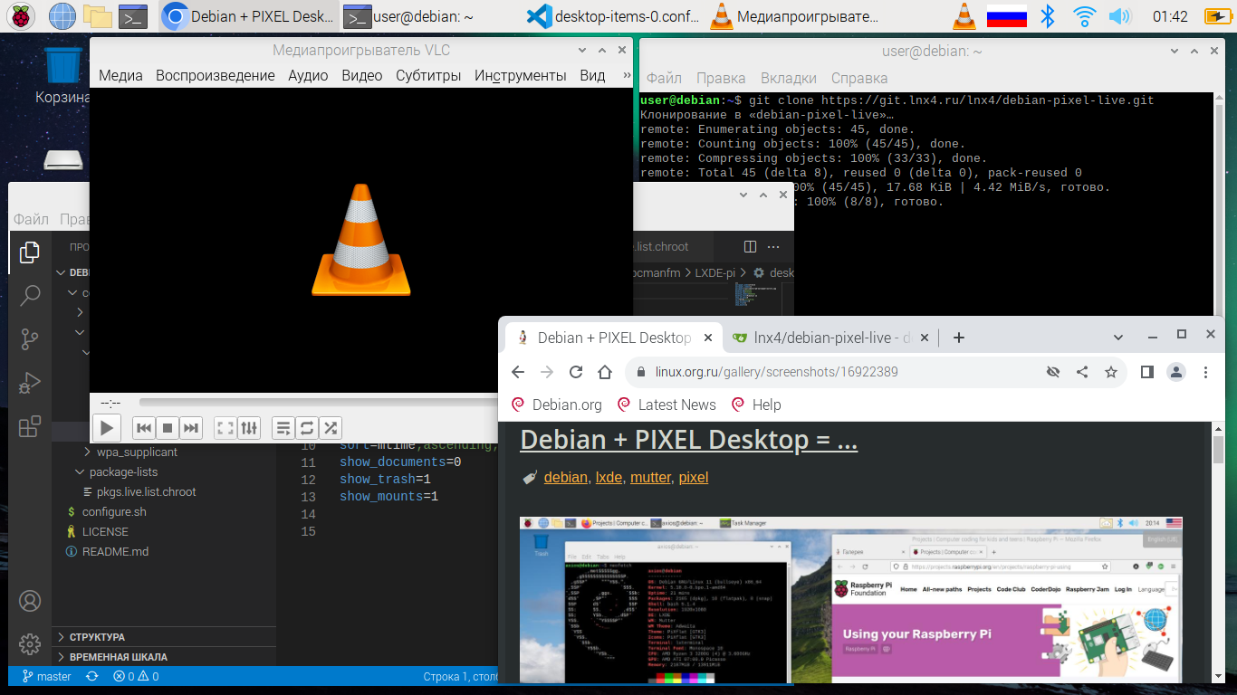The image size is (1237, 695).
Task: Follow the mutter tag link
Action: 650,477
